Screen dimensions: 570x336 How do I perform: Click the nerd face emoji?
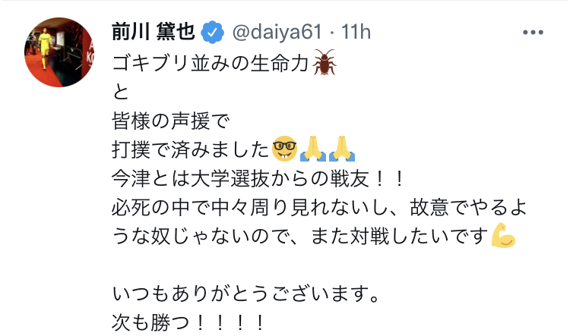click(285, 149)
